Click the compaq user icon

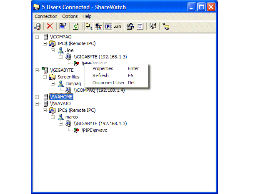(61, 83)
